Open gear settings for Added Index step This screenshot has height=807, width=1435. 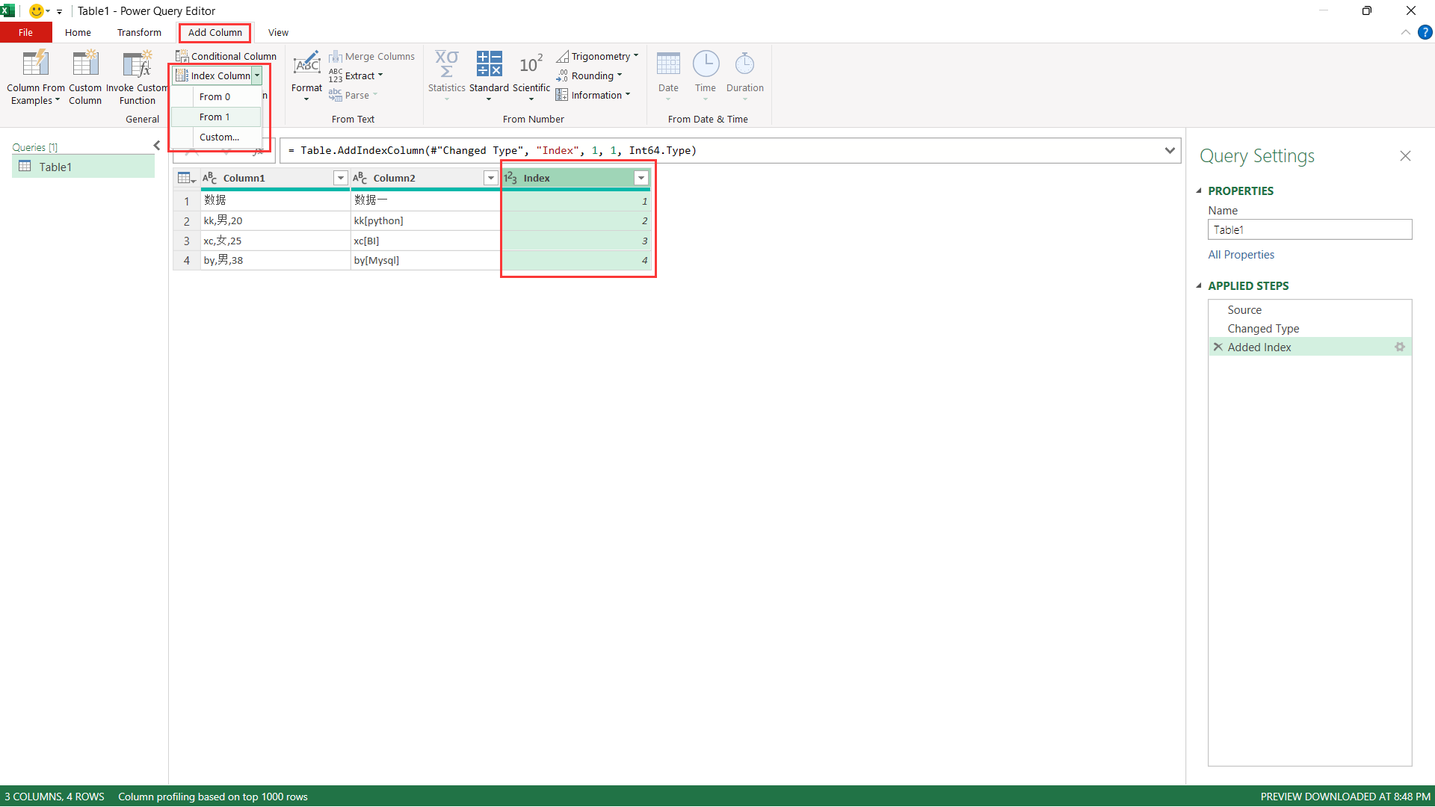point(1399,347)
